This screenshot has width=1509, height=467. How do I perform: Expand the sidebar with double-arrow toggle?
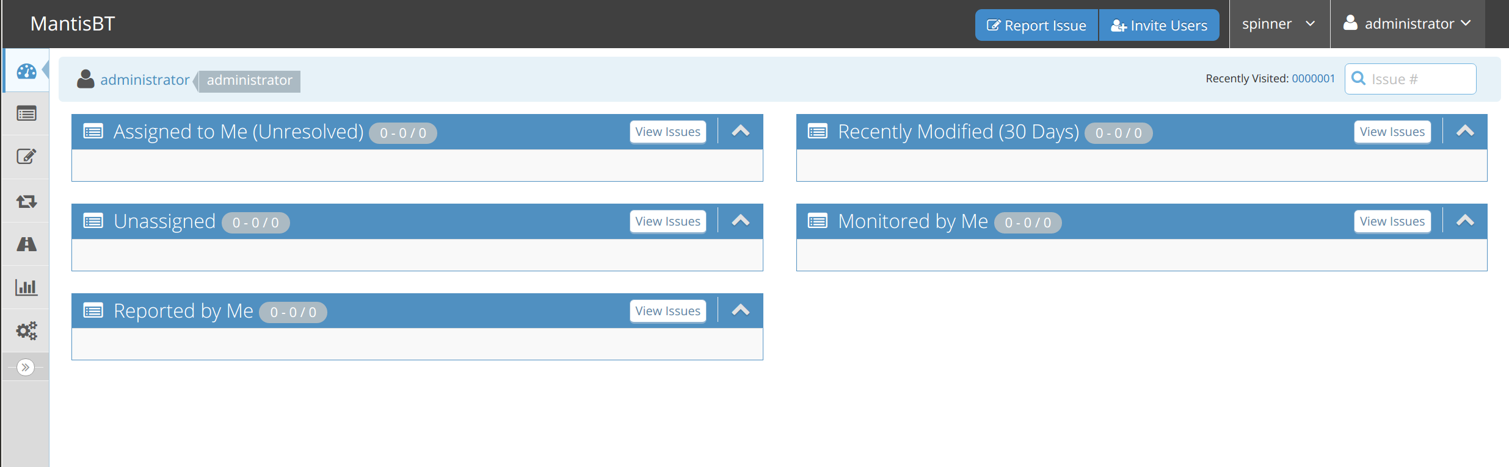pyautogui.click(x=26, y=367)
